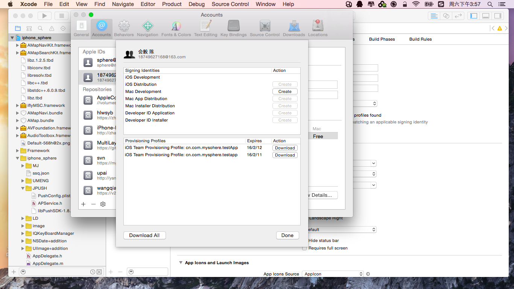Open the Source Control menu
This screenshot has width=514, height=289.
(230, 4)
